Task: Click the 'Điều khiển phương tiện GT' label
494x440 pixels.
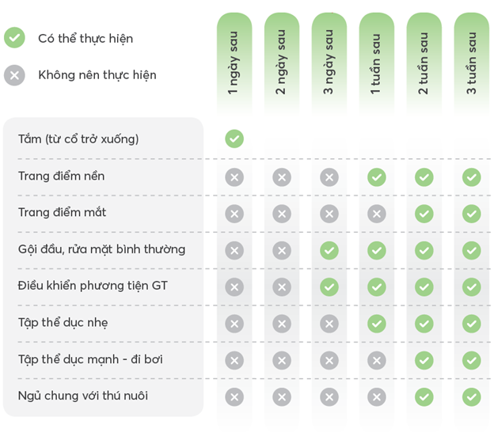Action: click(x=93, y=286)
